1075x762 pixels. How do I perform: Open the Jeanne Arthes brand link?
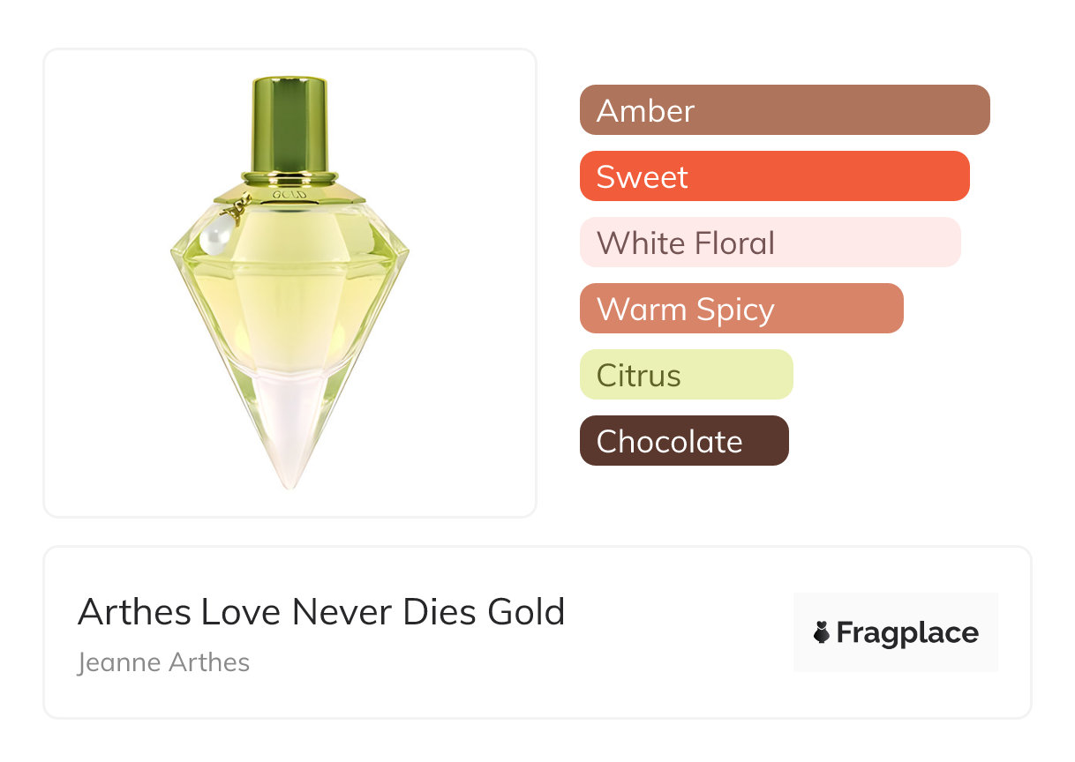tap(164, 662)
